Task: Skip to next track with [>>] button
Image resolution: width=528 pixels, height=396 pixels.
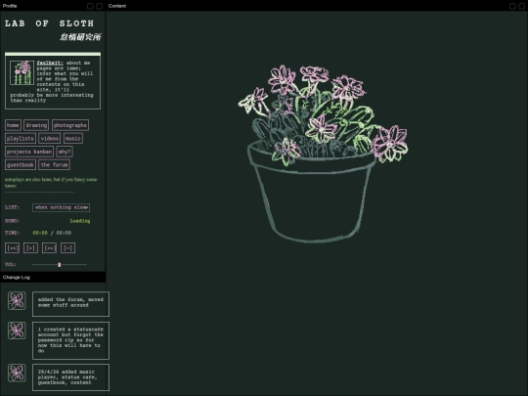Action: tap(49, 248)
